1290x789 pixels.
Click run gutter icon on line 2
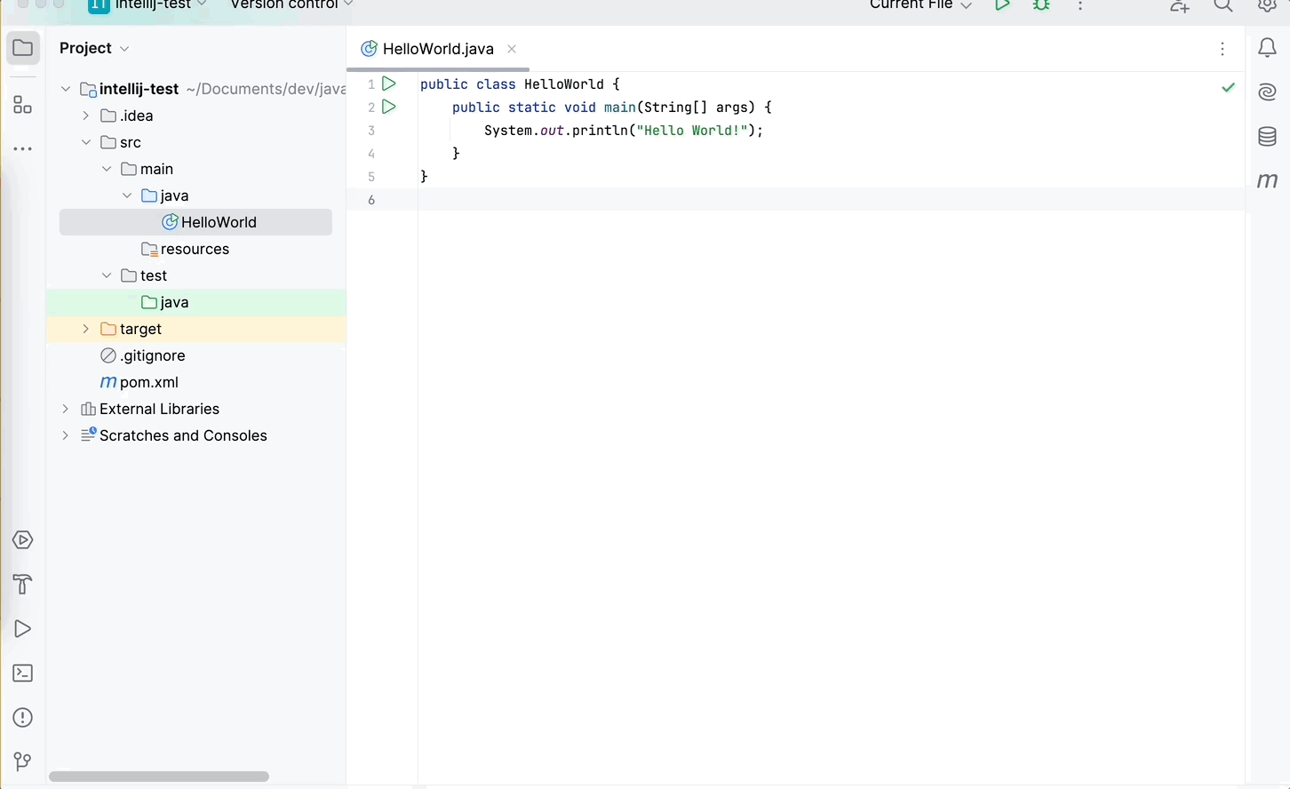(389, 107)
